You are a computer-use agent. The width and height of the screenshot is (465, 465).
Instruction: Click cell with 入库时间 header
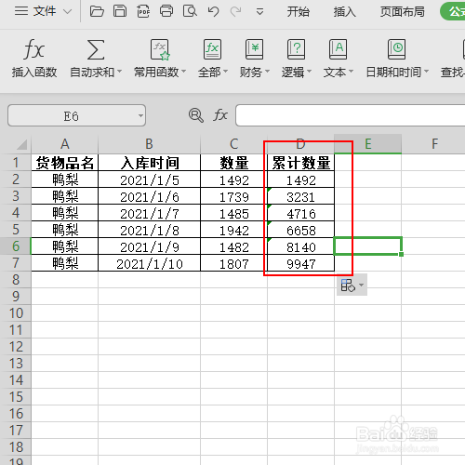[149, 163]
